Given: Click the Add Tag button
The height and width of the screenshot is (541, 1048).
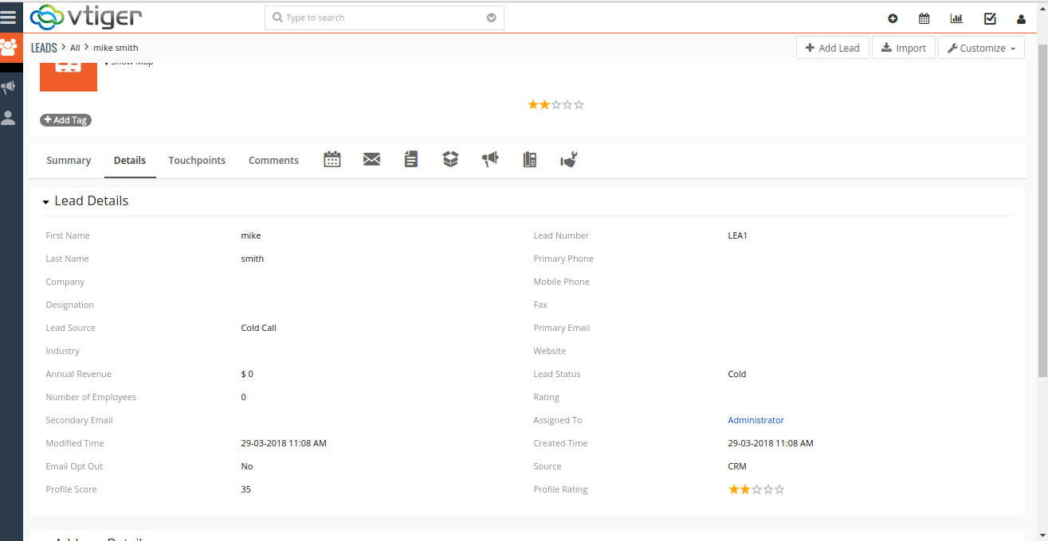Looking at the screenshot, I should click(x=65, y=120).
